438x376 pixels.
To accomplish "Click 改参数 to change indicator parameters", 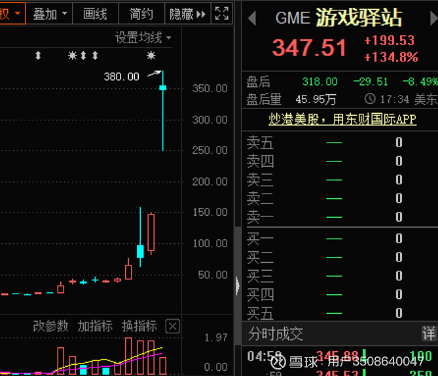I will pyautogui.click(x=50, y=326).
